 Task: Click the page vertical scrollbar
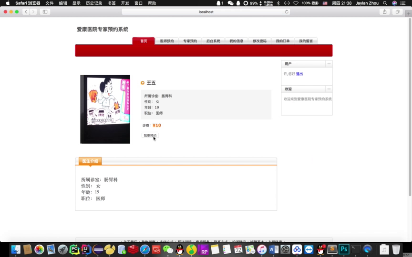[410, 108]
